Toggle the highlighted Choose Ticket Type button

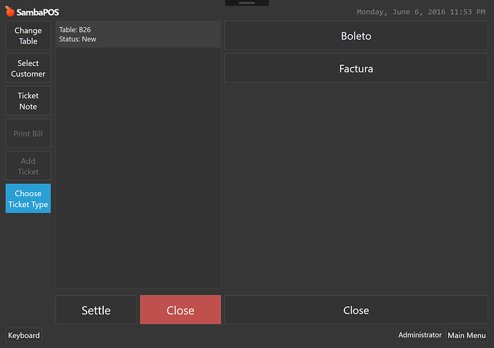tap(28, 198)
